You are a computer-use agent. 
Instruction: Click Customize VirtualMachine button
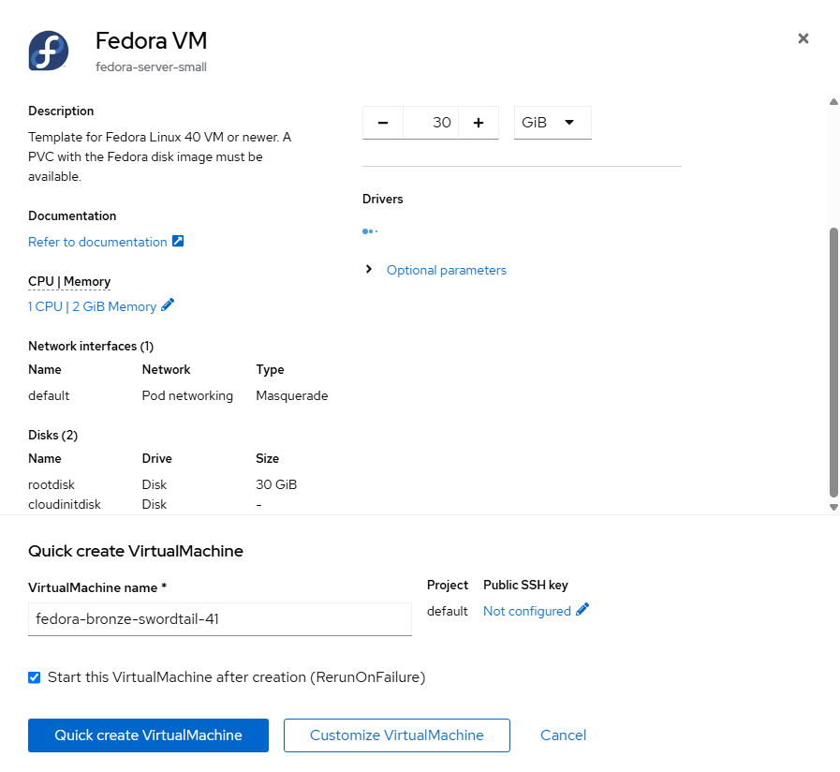coord(396,735)
